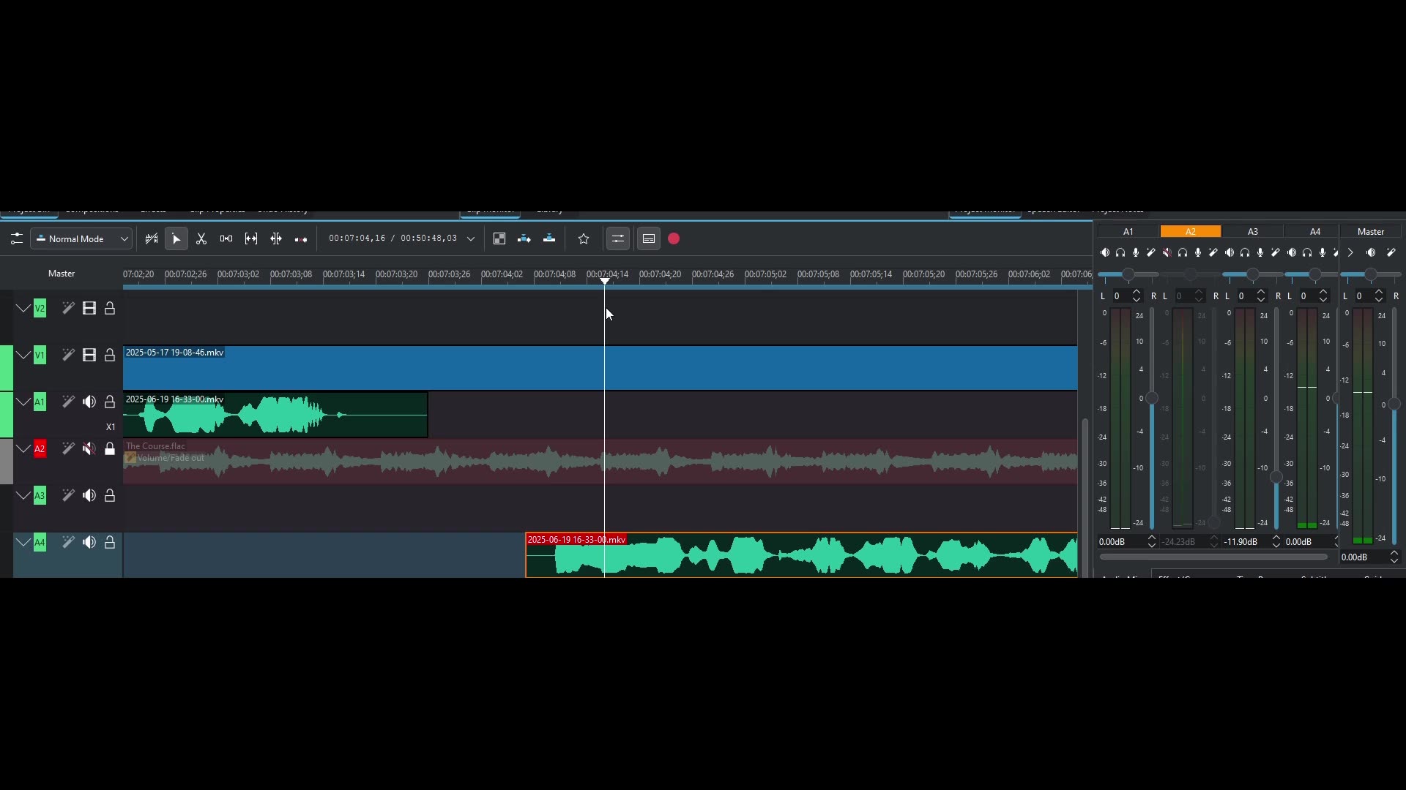The width and height of the screenshot is (1406, 790).
Task: Select the A4 mixer channel tab
Action: [1315, 232]
